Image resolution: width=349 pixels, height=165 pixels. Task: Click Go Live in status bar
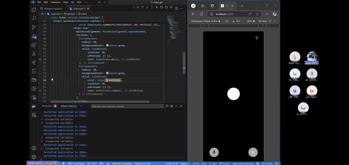pos(225,163)
